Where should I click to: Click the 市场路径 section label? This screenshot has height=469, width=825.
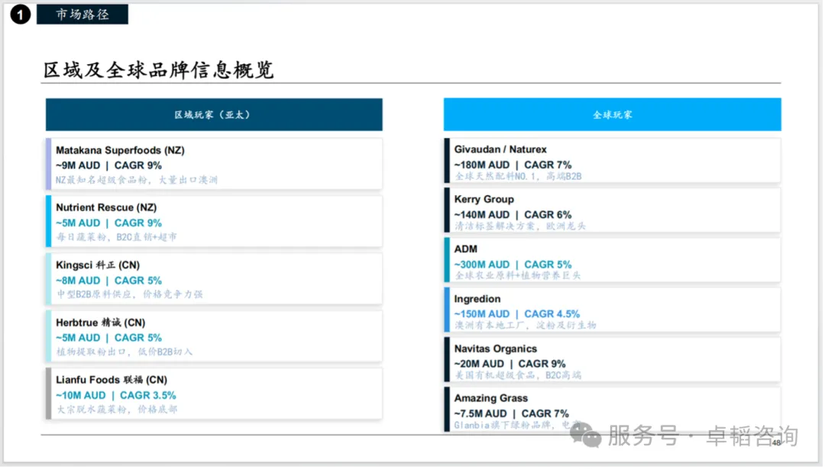click(82, 14)
